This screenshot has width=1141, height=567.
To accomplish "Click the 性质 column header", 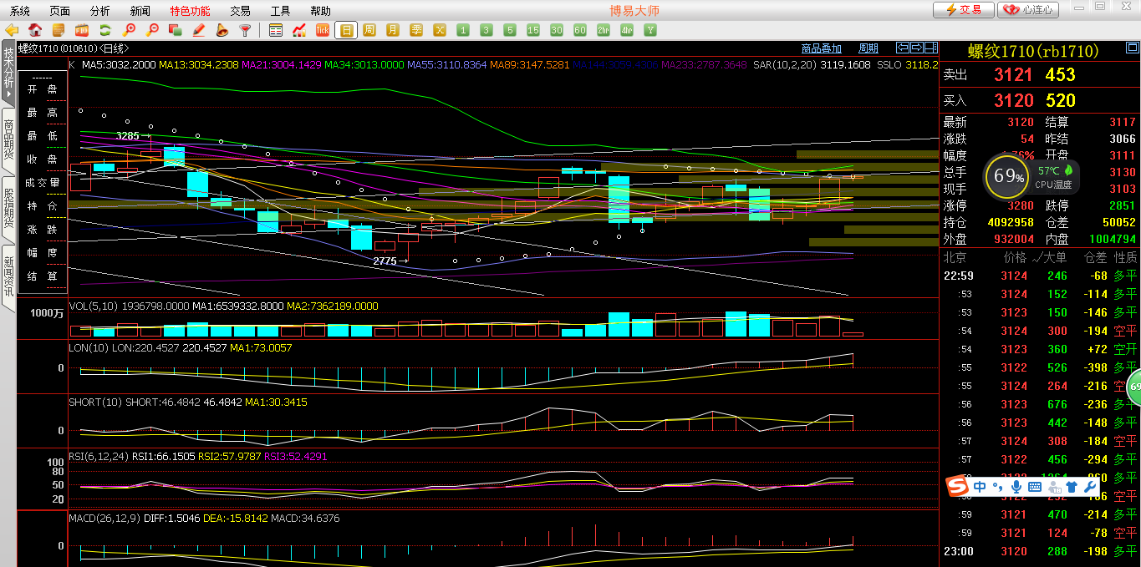I will point(1125,258).
